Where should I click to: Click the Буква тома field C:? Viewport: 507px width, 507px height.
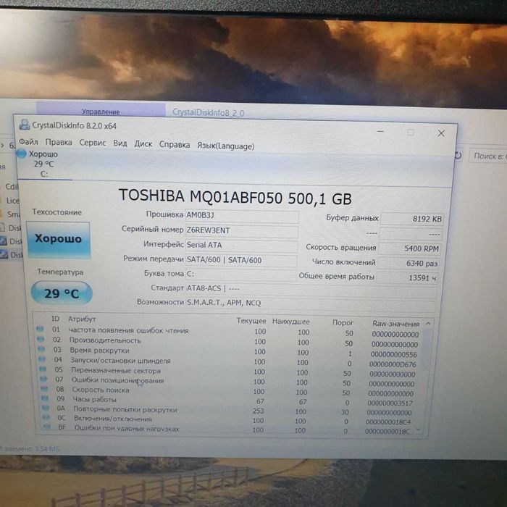pyautogui.click(x=240, y=275)
